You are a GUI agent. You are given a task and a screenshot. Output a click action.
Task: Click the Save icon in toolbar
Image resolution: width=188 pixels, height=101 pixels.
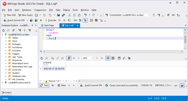tap(58, 15)
